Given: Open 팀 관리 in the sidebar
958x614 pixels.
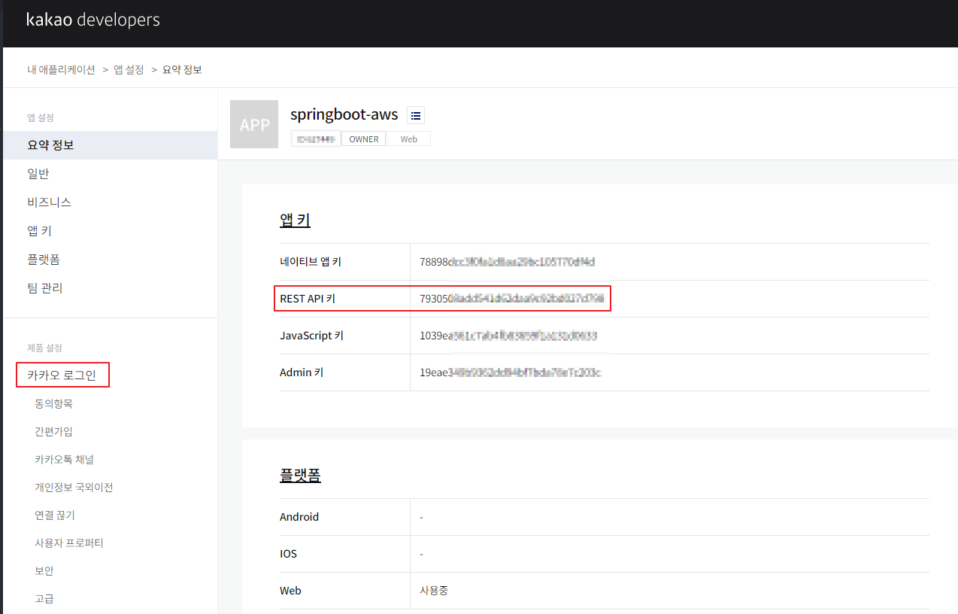Looking at the screenshot, I should [x=45, y=288].
